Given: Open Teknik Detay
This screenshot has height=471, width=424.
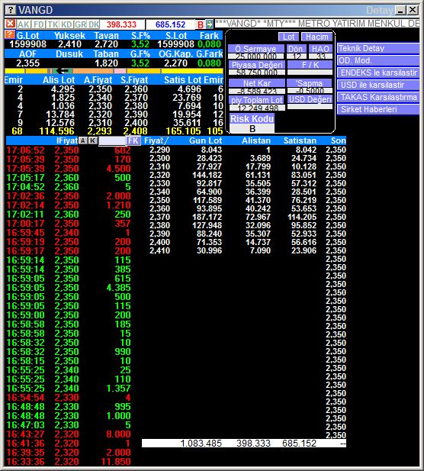Looking at the screenshot, I should [377, 48].
